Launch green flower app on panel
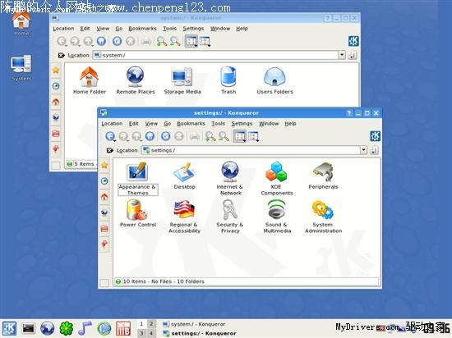This screenshot has width=452, height=338. tap(67, 328)
